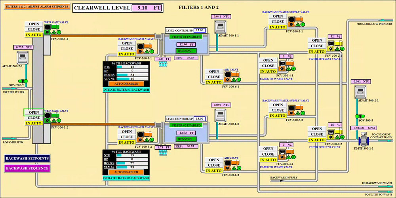Toggle IN AUTO mode for FCV-300-1-1
396x198 pixels.
point(34,35)
